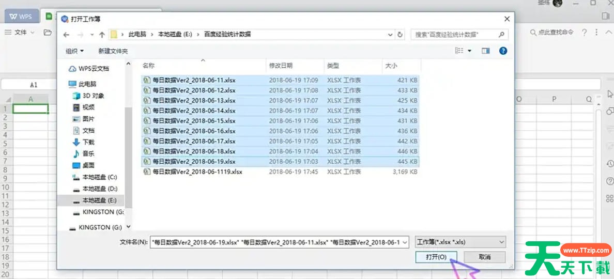Screen dimensions: 614x279
Task: Open 桌面 folder in sidebar
Action: [x=83, y=165]
